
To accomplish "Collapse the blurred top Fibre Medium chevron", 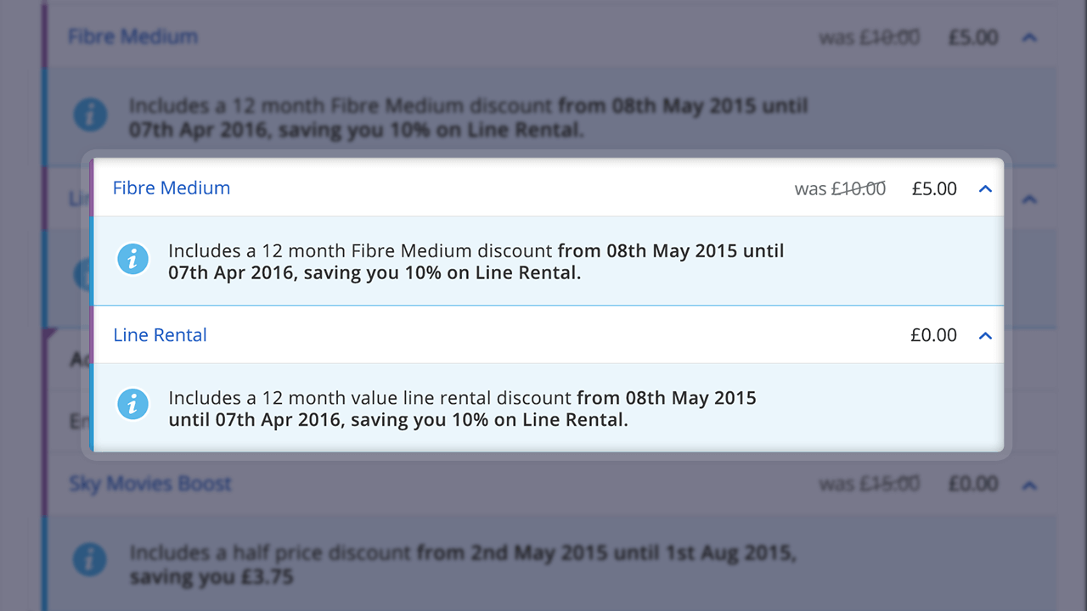I will click(x=1029, y=37).
